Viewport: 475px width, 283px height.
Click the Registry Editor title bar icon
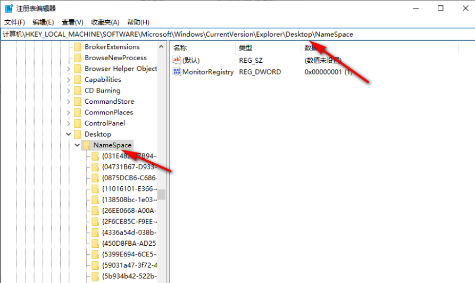pyautogui.click(x=9, y=9)
